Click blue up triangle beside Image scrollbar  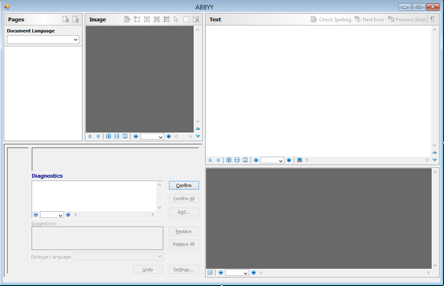(198, 128)
